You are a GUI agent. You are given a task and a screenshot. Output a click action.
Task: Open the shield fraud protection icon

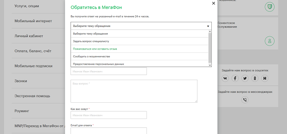tap(269, 7)
